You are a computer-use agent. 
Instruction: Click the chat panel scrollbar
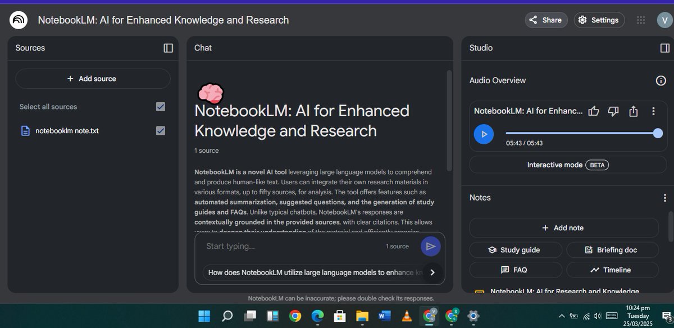(449, 121)
